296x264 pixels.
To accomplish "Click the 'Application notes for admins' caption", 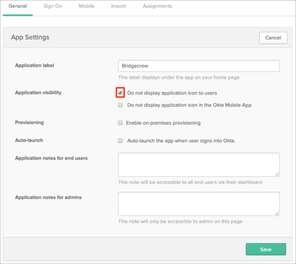I will (48, 198).
